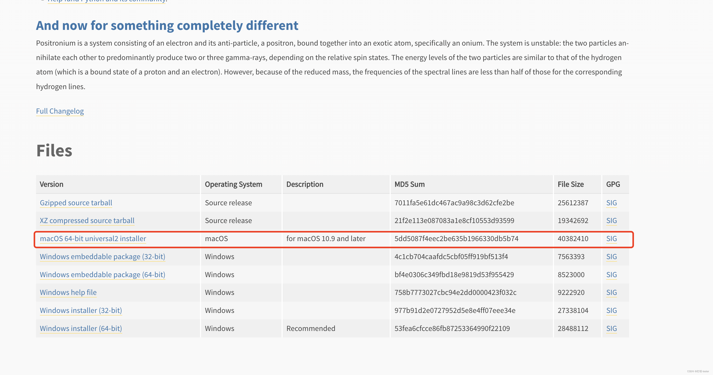Open SIG for Windows installer 32-bit

611,310
